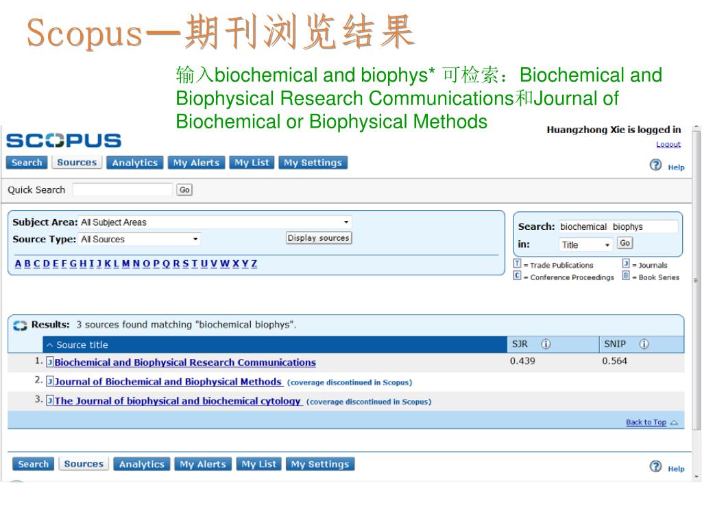
Task: Click the page vertical scrollbar
Action: pyautogui.click(x=696, y=281)
